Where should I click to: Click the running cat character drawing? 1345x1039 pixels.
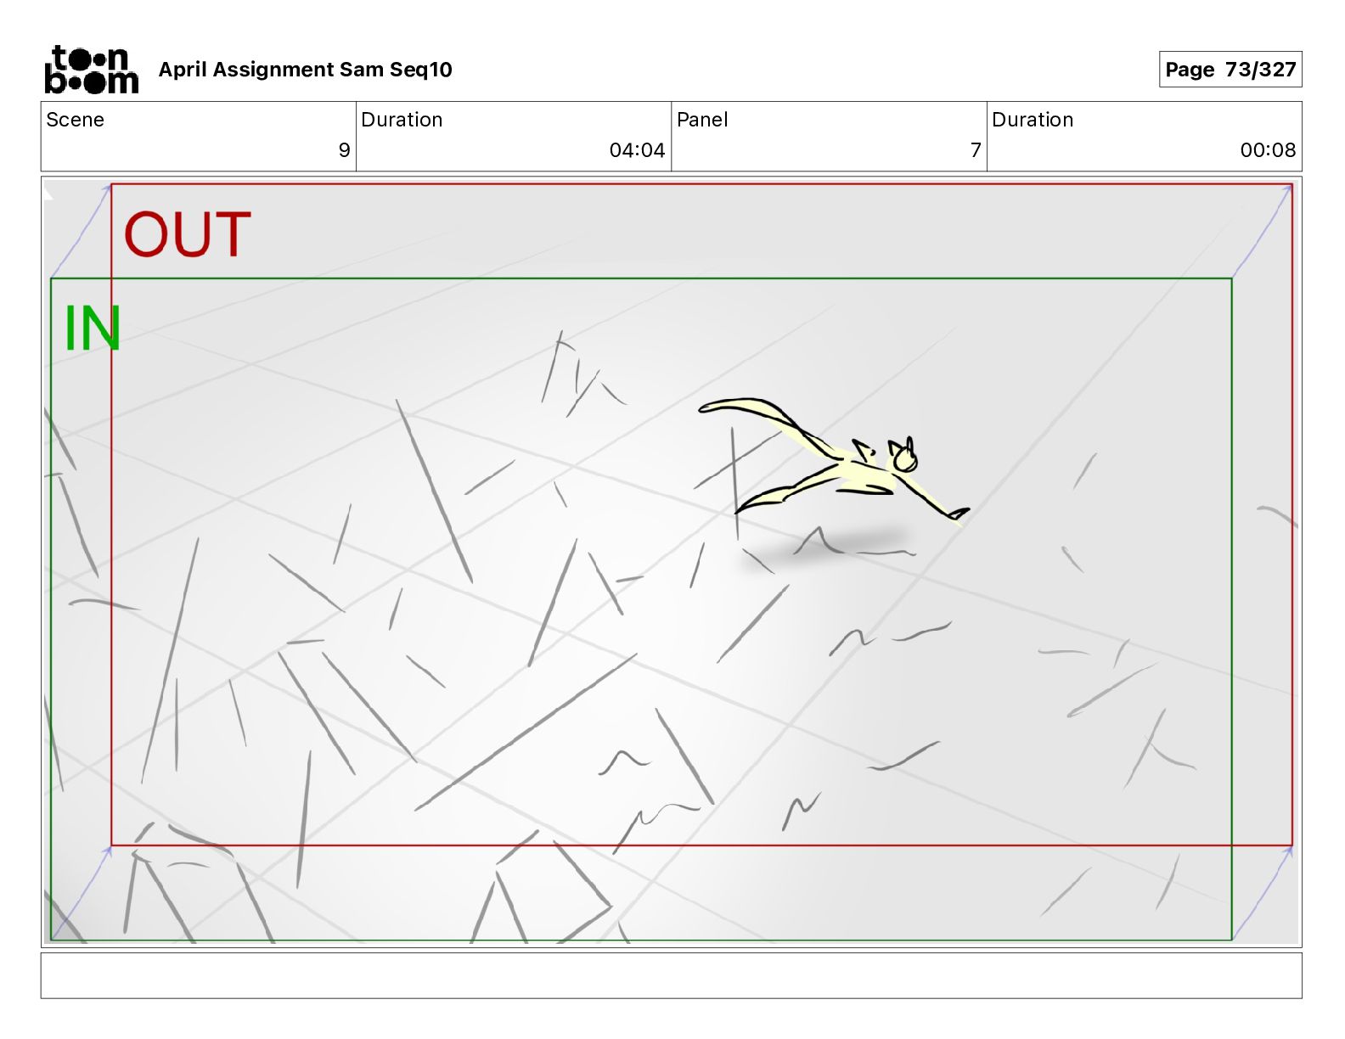pos(835,463)
